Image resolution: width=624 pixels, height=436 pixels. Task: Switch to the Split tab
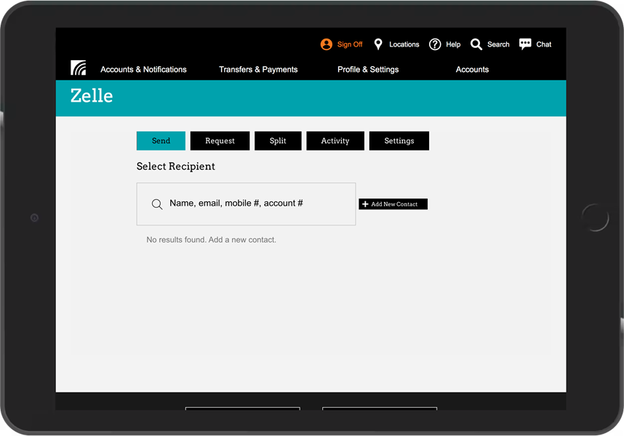click(278, 141)
